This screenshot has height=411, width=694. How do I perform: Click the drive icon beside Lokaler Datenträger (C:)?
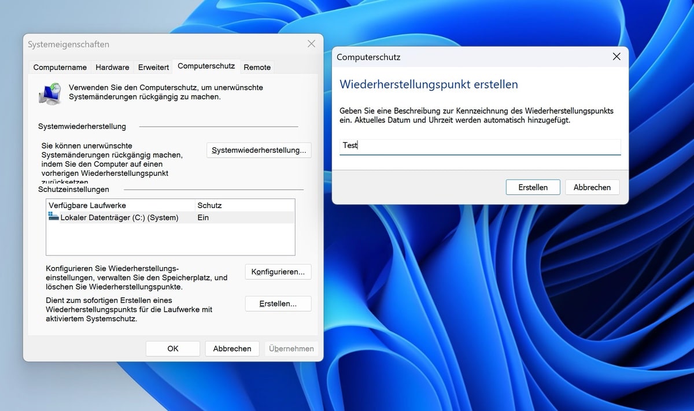tap(54, 217)
